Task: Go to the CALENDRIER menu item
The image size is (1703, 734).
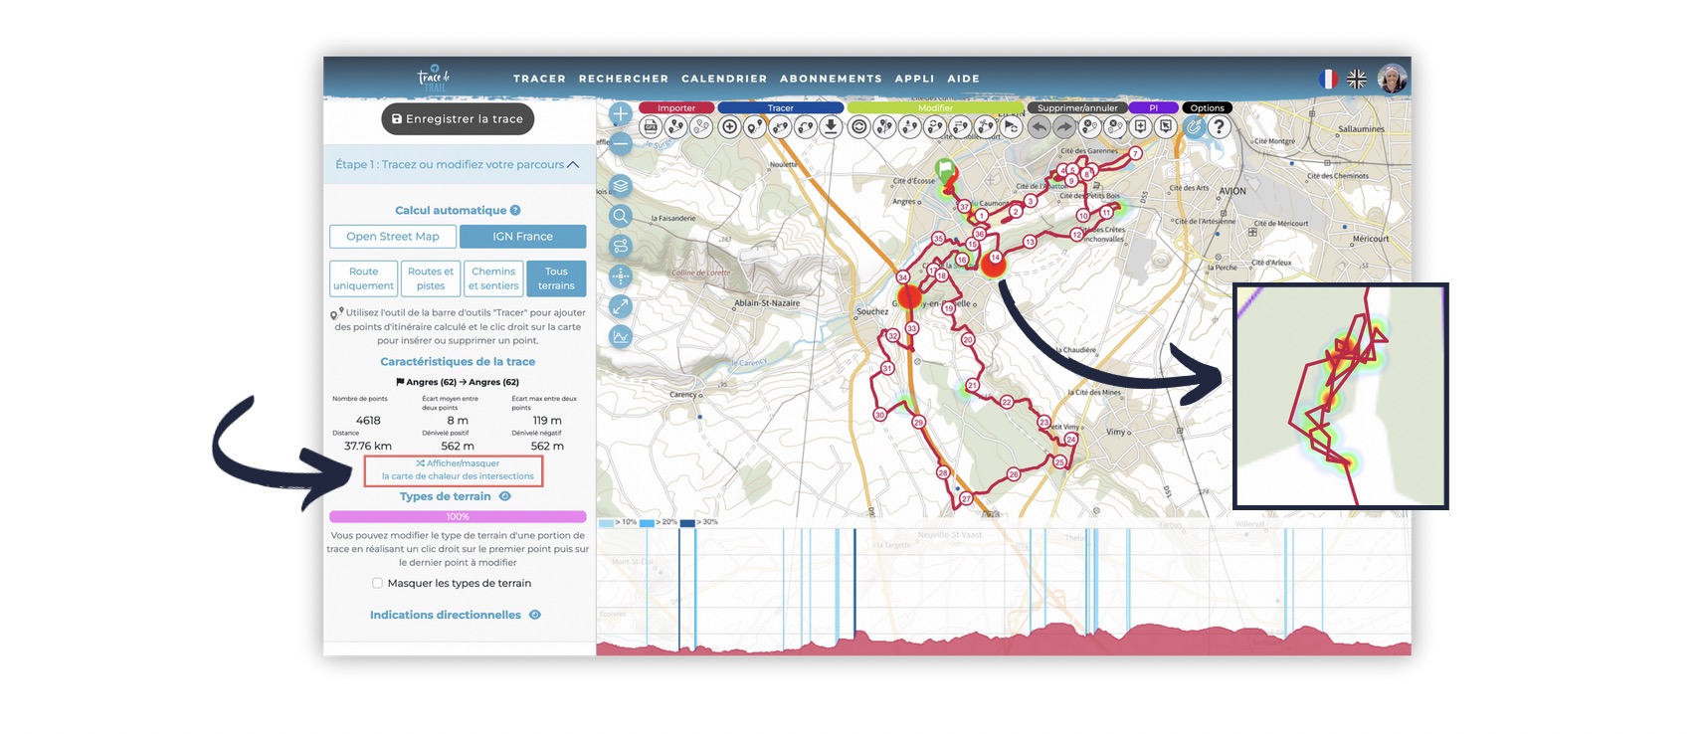Action: (x=724, y=79)
